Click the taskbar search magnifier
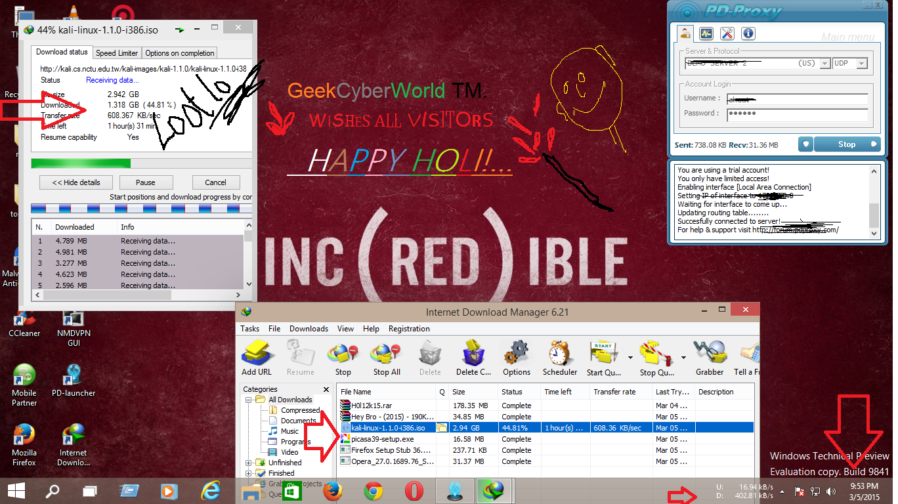The image size is (898, 504). click(53, 490)
